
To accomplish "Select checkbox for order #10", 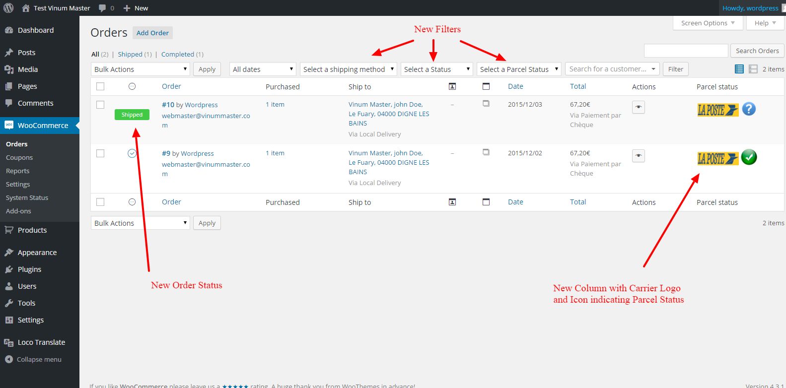I will pyautogui.click(x=100, y=105).
